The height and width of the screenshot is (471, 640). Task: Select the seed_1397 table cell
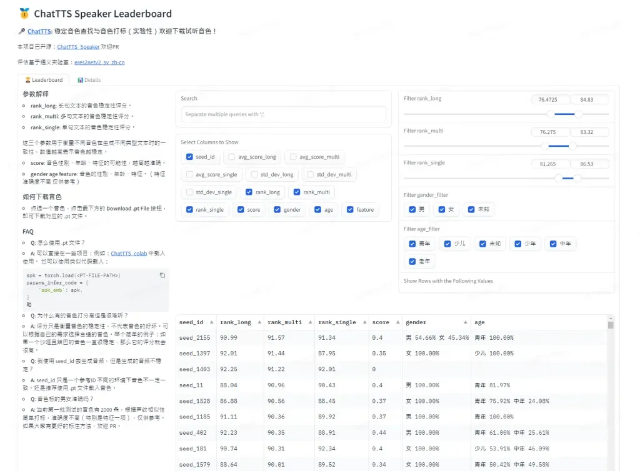[x=196, y=353]
